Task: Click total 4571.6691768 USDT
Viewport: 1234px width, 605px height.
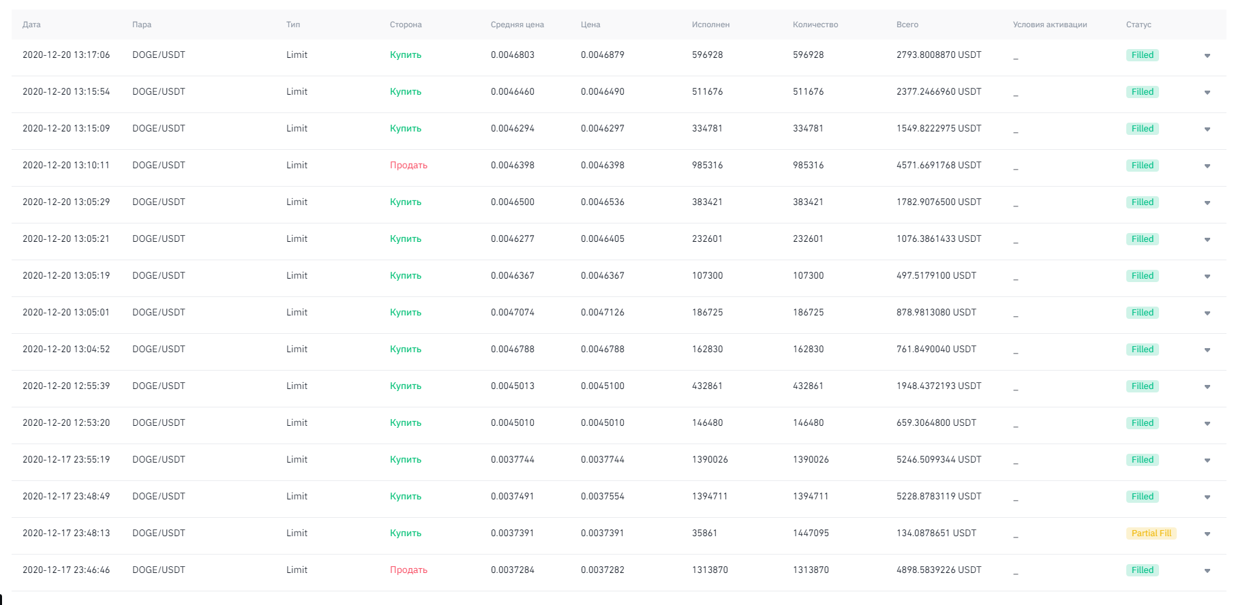Action: 939,166
